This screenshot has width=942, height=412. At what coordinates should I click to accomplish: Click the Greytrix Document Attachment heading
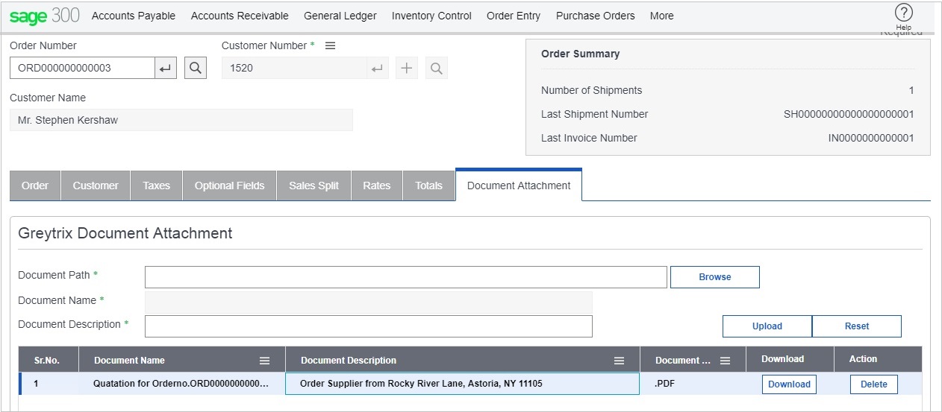click(x=125, y=233)
